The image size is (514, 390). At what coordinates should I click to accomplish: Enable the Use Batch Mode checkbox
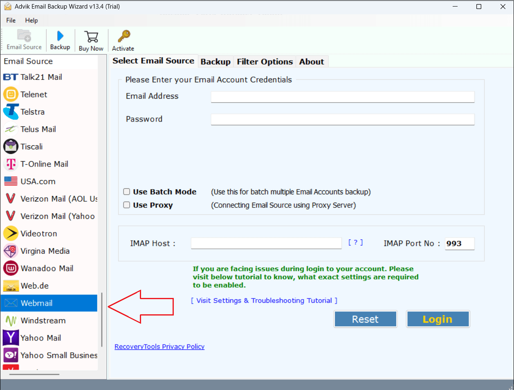(x=127, y=192)
